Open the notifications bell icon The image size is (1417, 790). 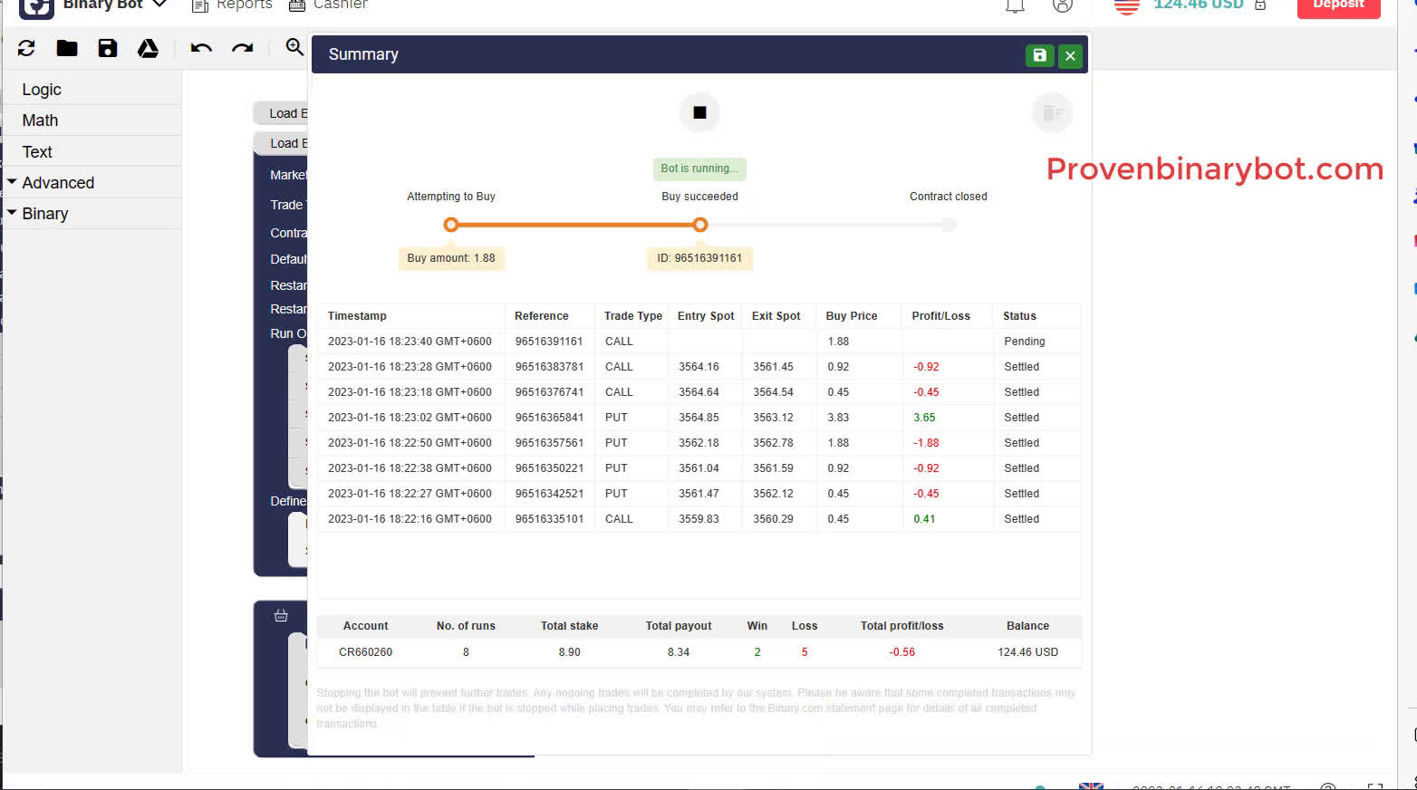[x=1015, y=5]
